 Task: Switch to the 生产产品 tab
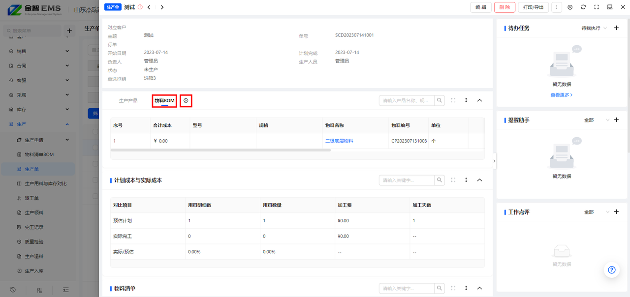click(128, 101)
